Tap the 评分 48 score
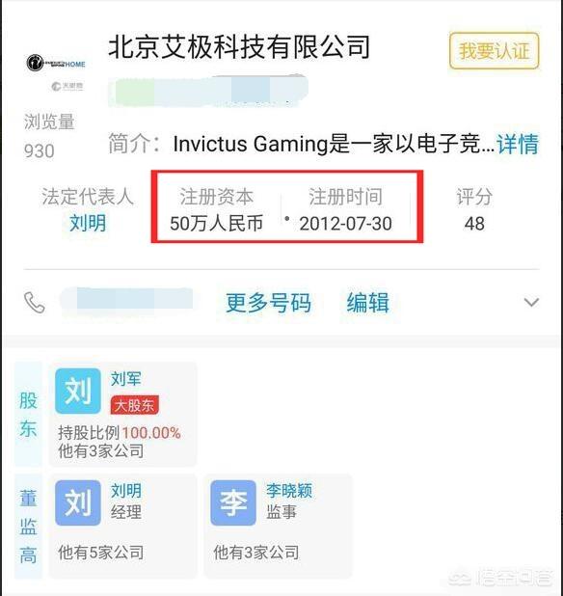The width and height of the screenshot is (563, 596). [x=474, y=210]
